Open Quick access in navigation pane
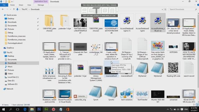Viewport: 199px width, 112px height. point(12,15)
